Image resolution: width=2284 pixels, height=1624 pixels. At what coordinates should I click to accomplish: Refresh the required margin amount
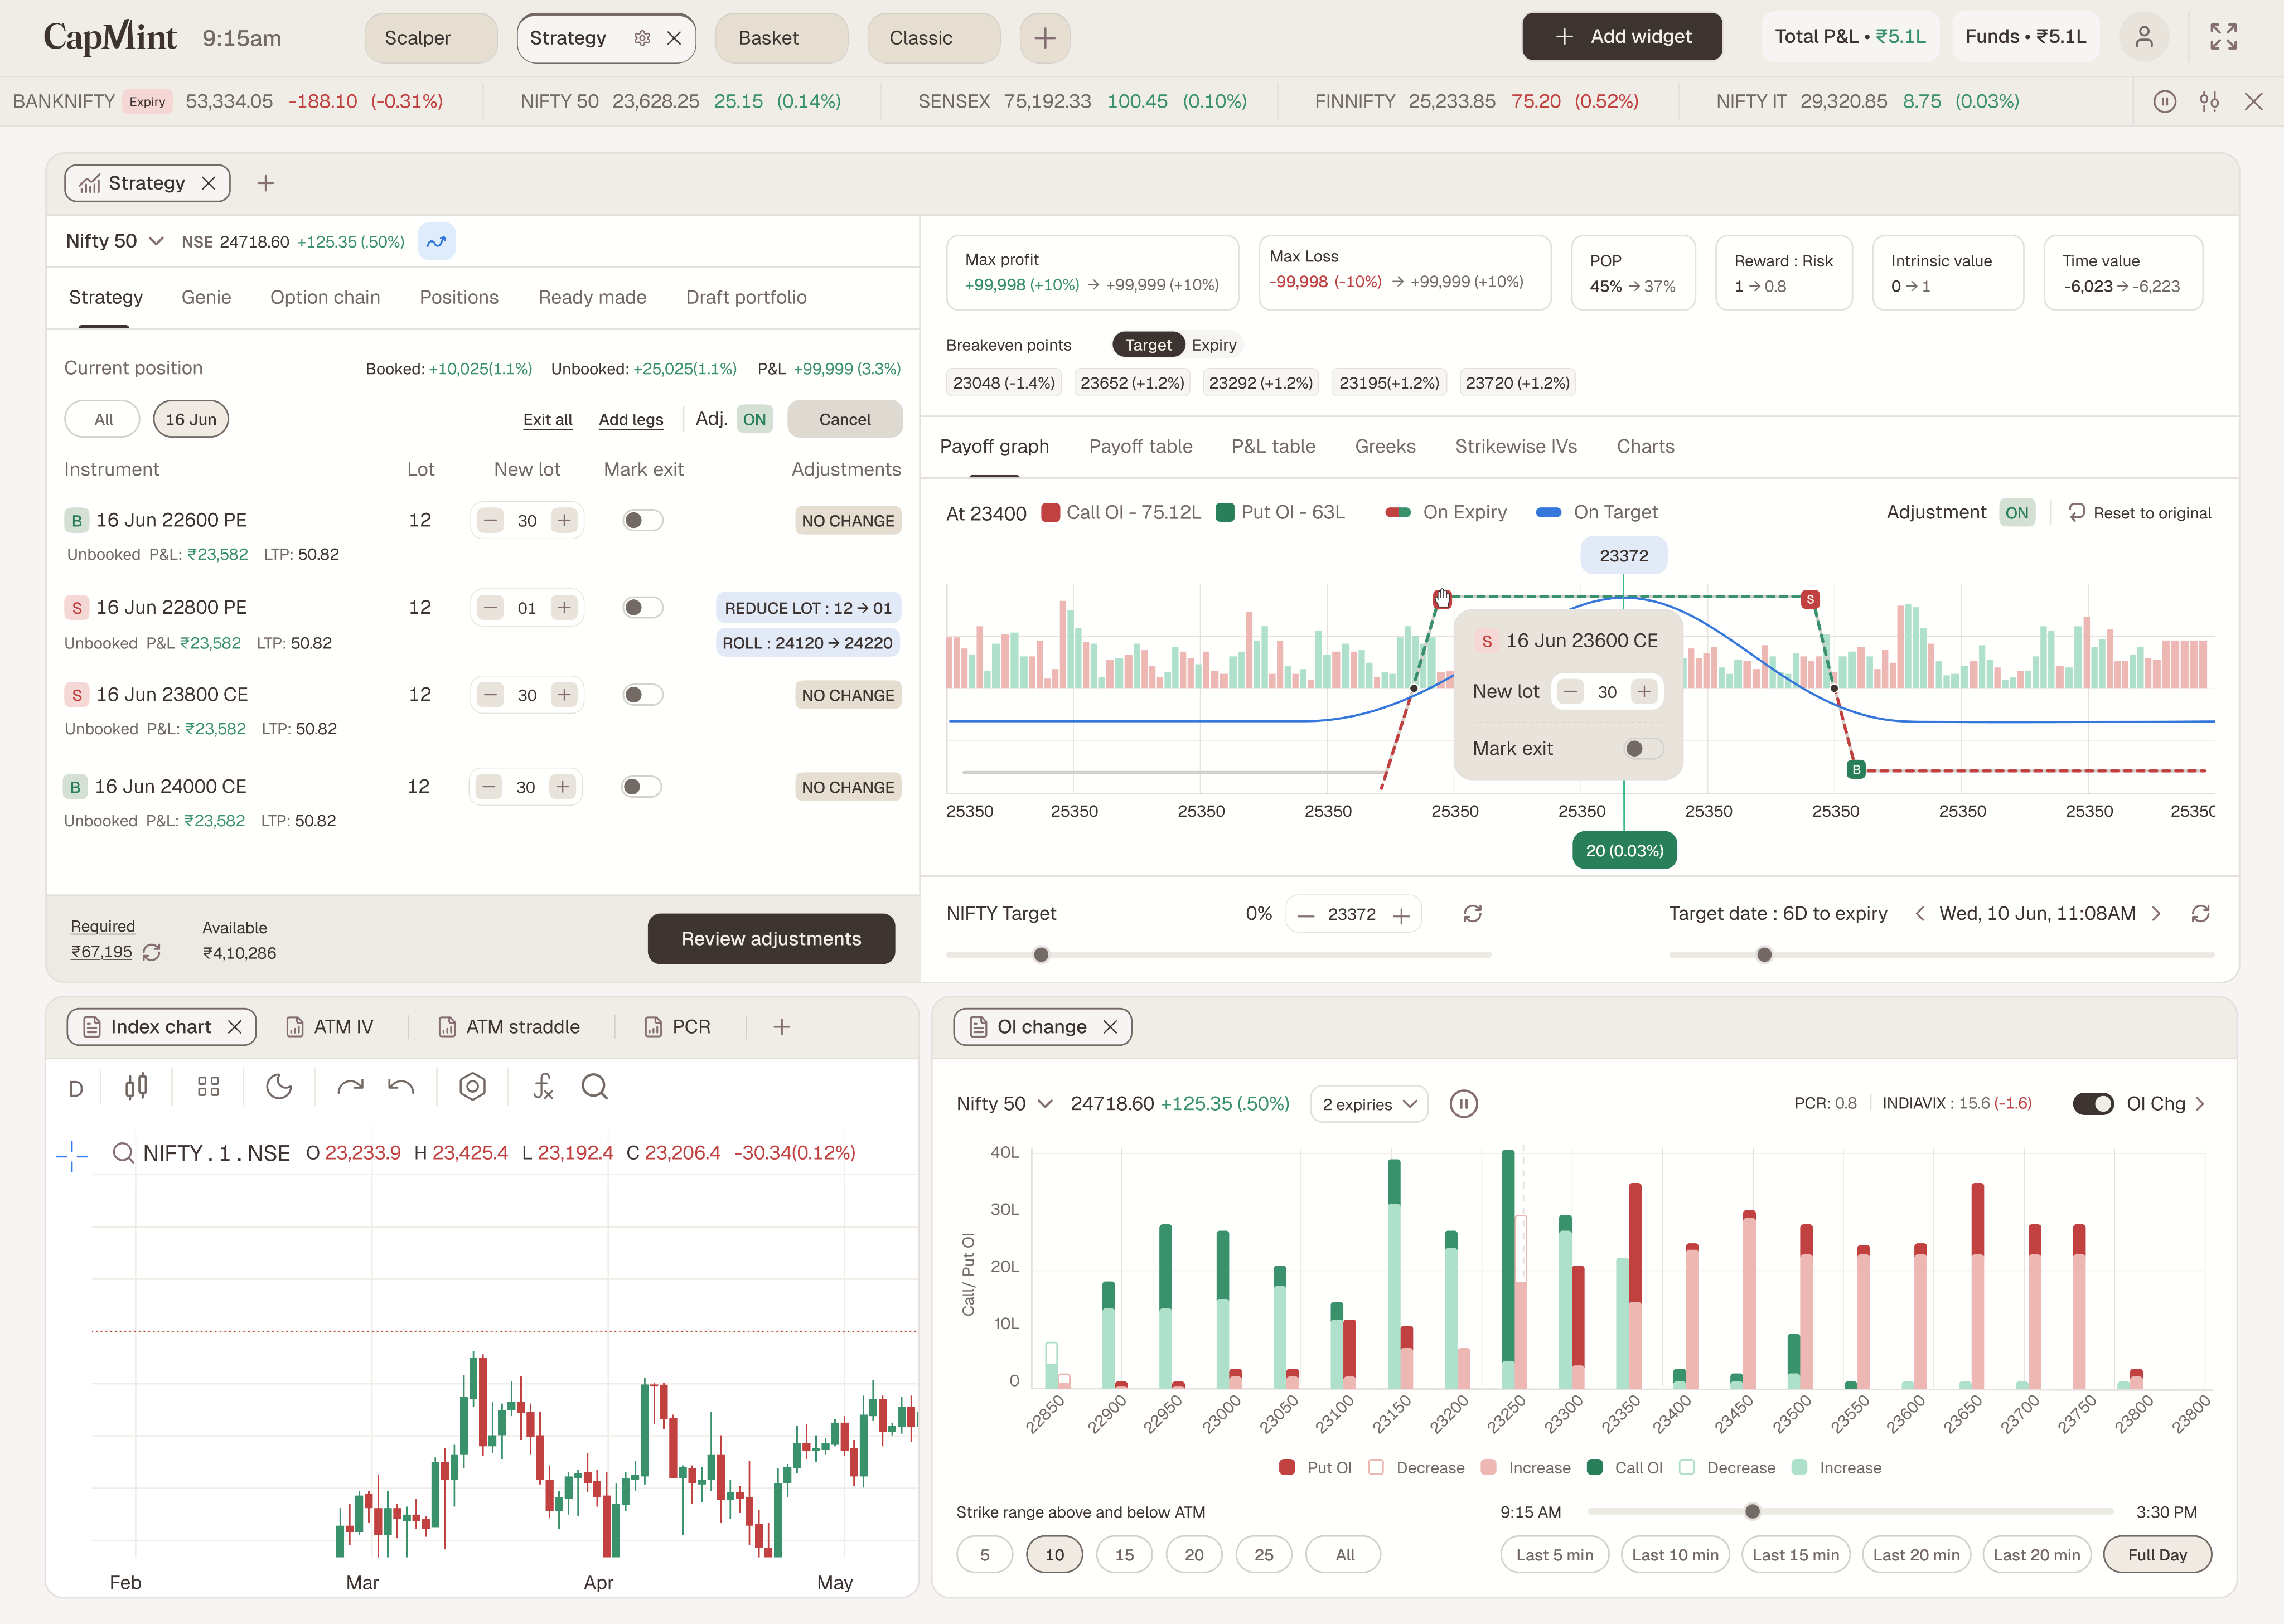click(x=152, y=952)
